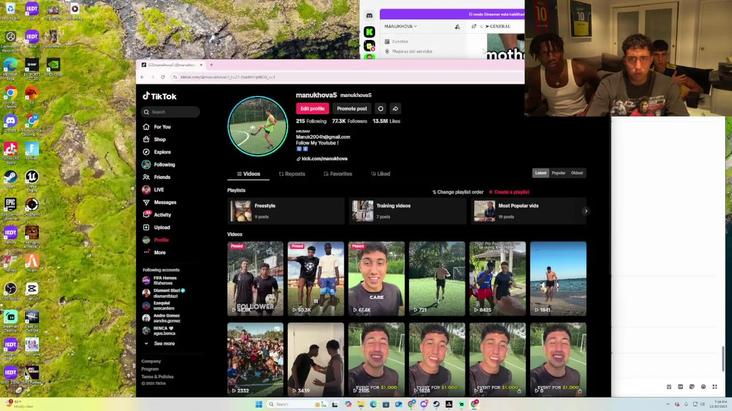Open Unreal Engine desktop shortcut
Image resolution: width=732 pixels, height=411 pixels.
click(31, 179)
